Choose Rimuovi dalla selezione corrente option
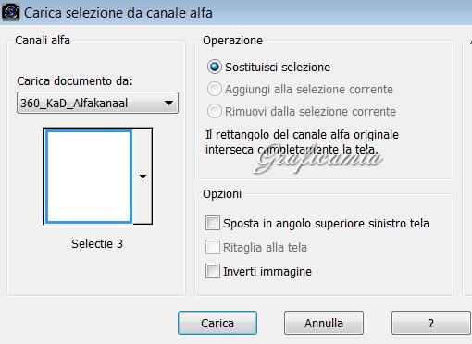The height and width of the screenshot is (344, 472). [x=215, y=111]
